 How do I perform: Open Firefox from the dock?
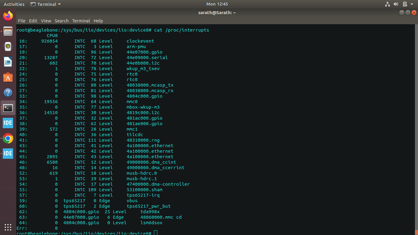pos(8,16)
